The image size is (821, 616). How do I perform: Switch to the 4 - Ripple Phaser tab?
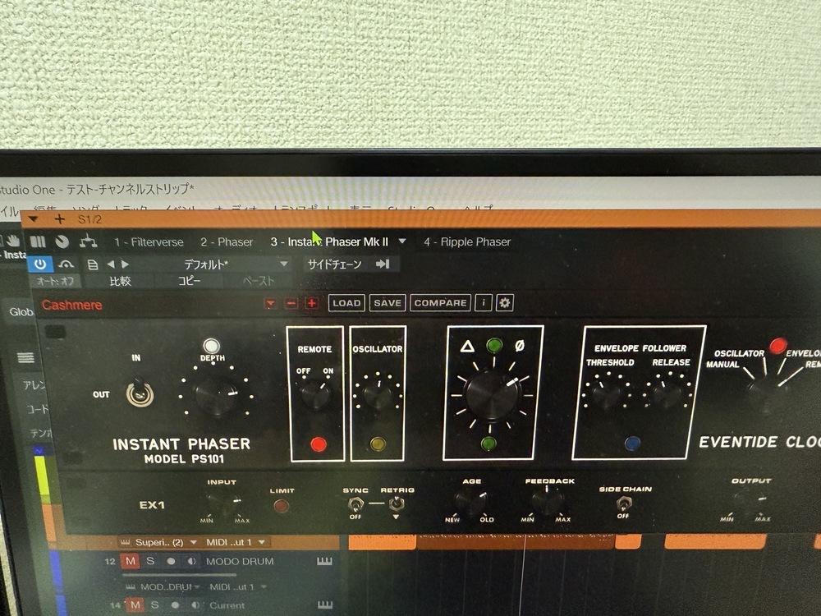pyautogui.click(x=467, y=241)
